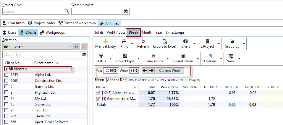Image resolution: width=283 pixels, height=125 pixels.
Task: Click the Project / No. search field
Action: click(33, 12)
